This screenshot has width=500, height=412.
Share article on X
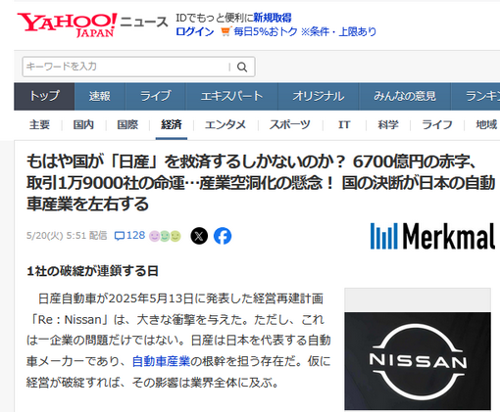pos(199,236)
